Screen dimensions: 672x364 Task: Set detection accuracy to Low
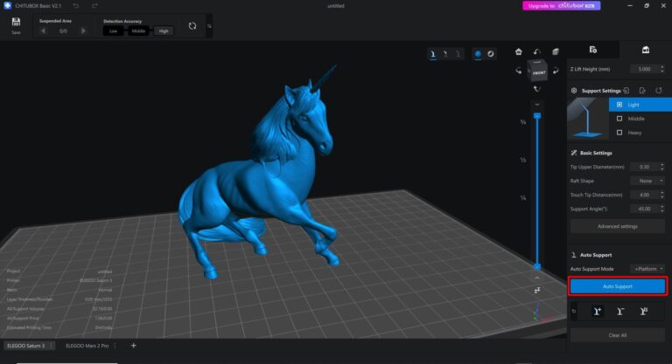(x=112, y=31)
